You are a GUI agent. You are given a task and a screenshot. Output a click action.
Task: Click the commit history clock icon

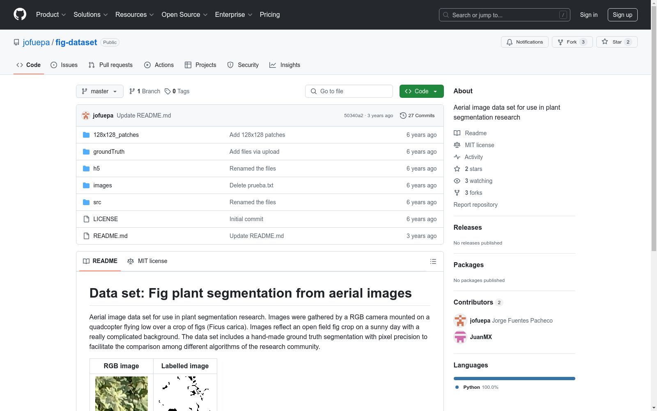point(403,115)
